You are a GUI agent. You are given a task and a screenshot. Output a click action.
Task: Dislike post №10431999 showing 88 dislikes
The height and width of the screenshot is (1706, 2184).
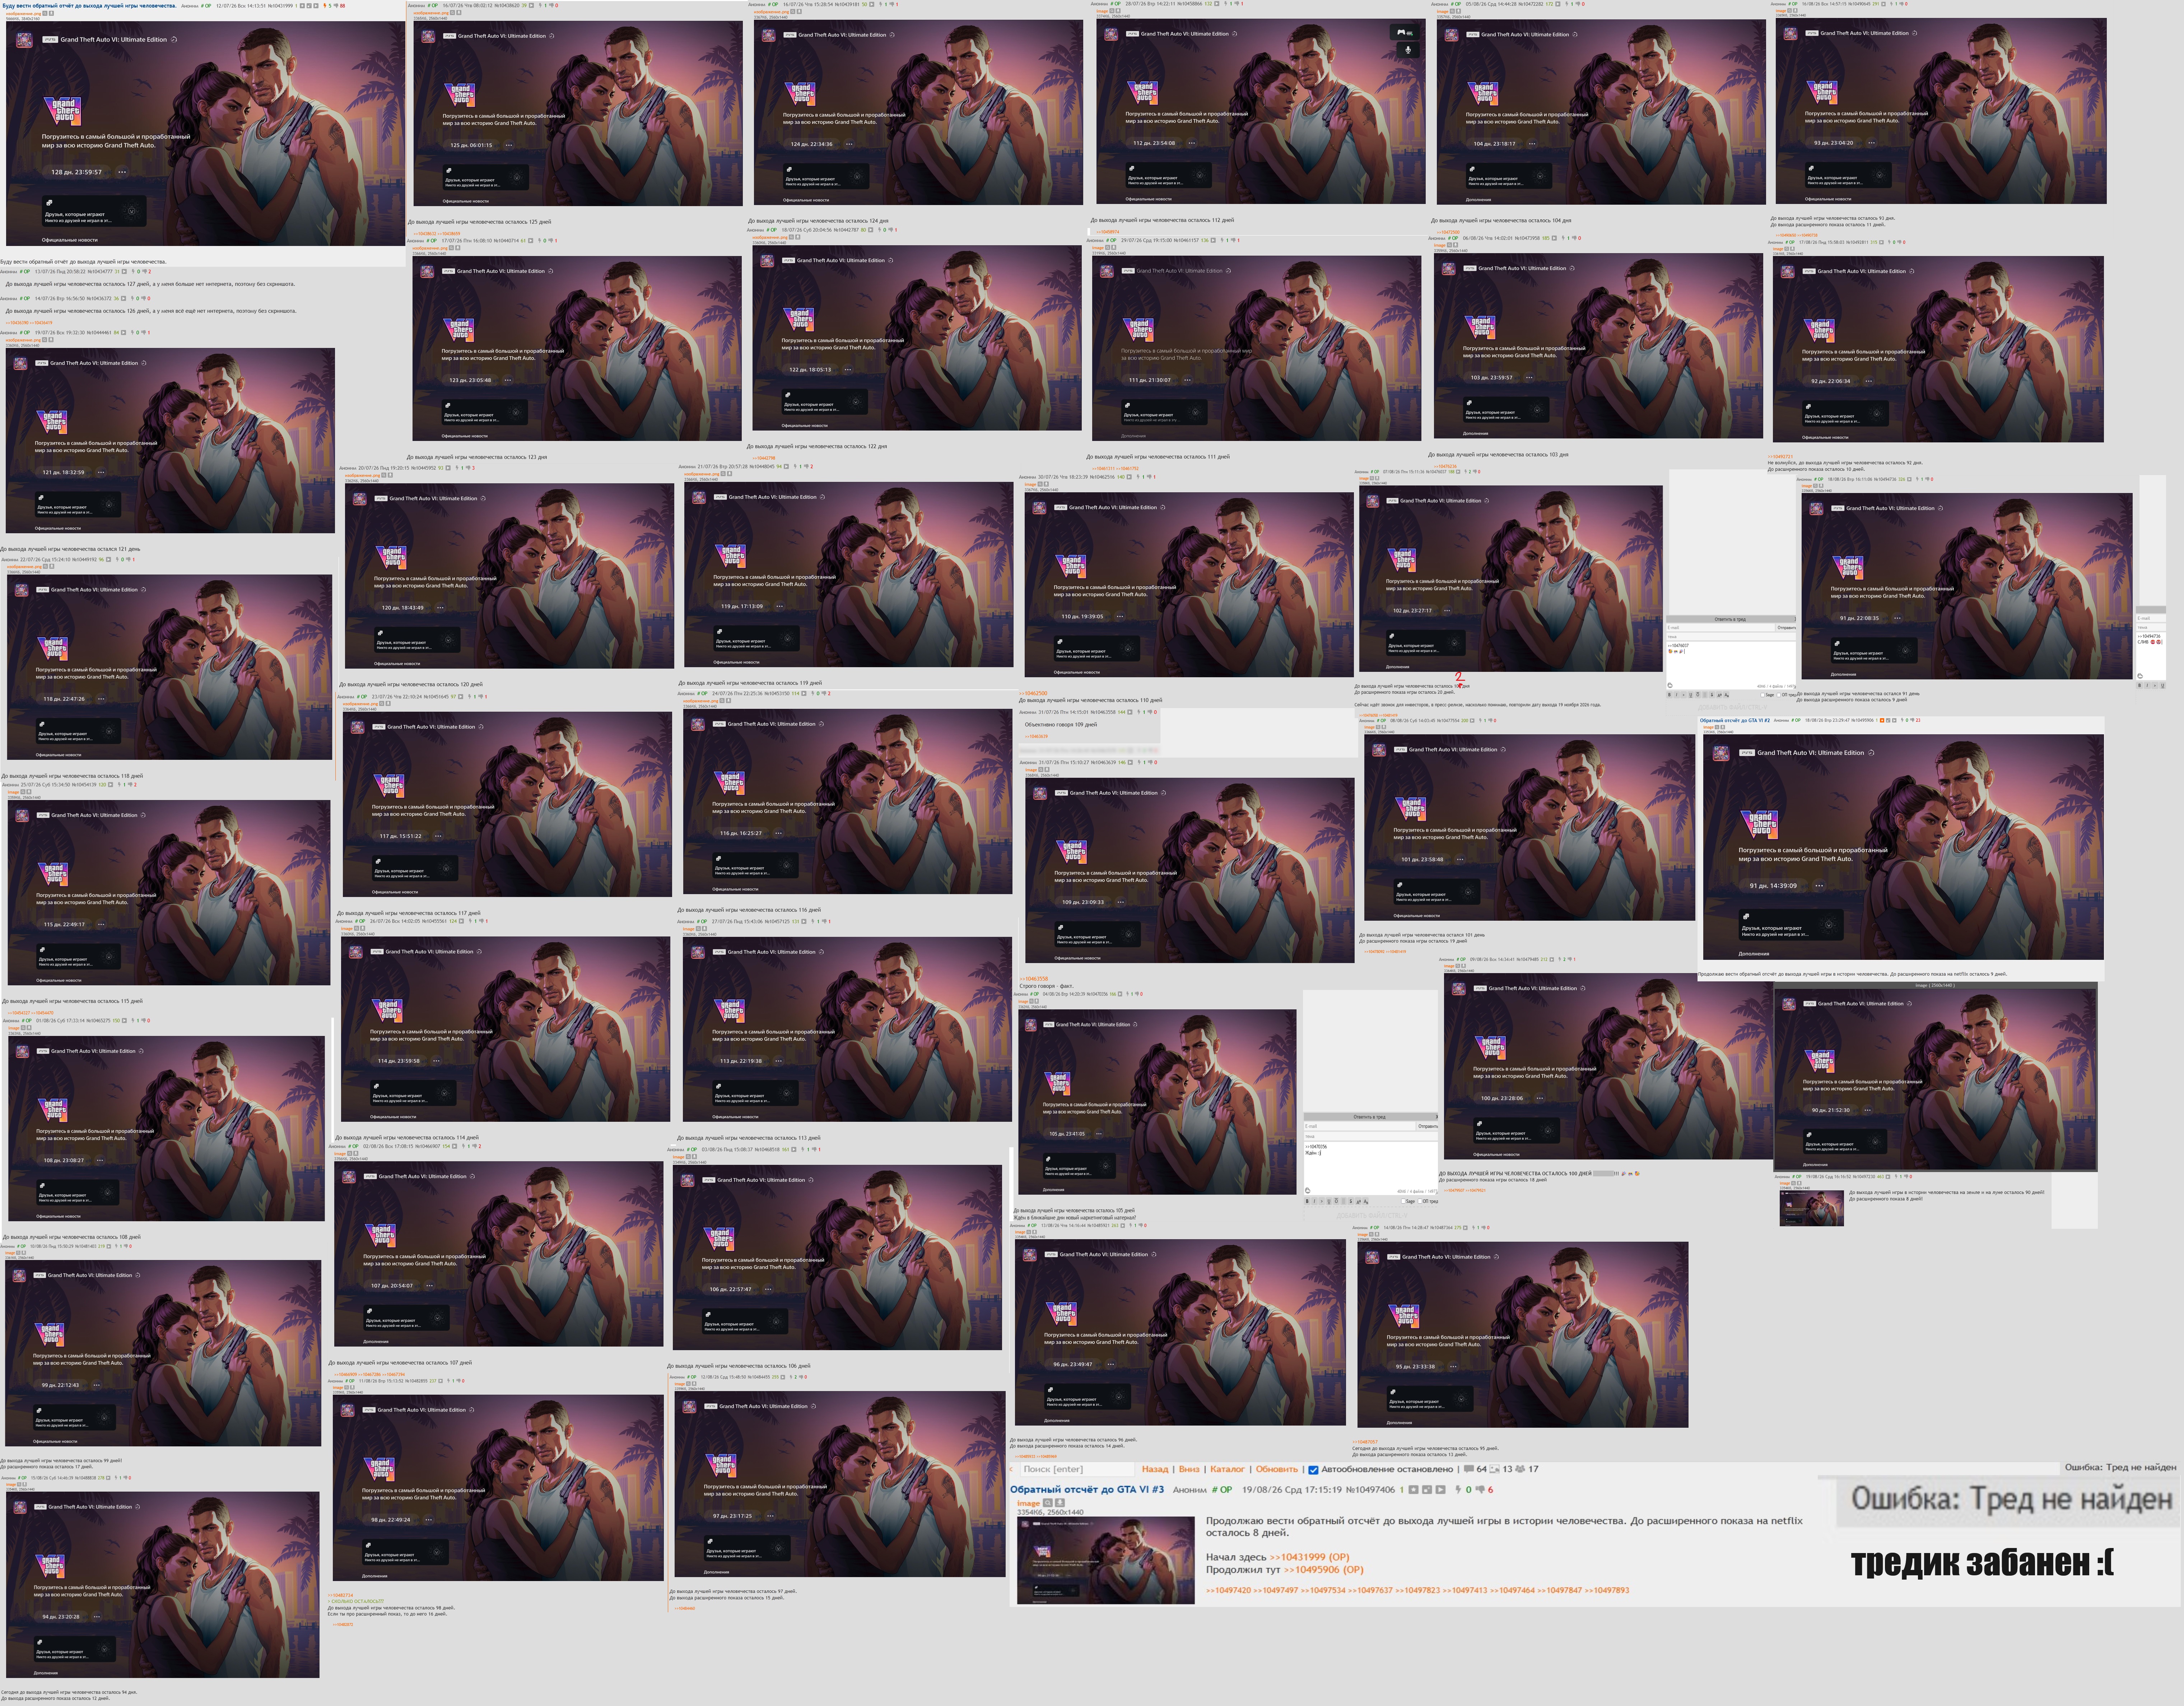(x=336, y=6)
